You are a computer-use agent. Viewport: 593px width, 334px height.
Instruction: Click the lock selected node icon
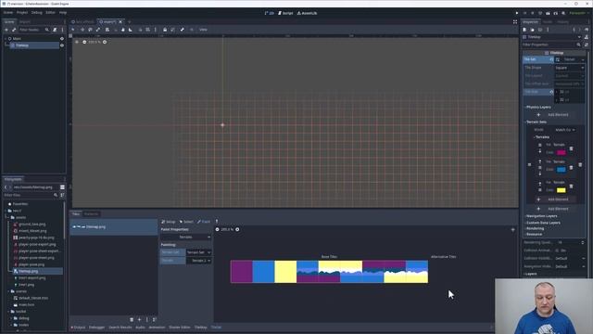pos(165,30)
